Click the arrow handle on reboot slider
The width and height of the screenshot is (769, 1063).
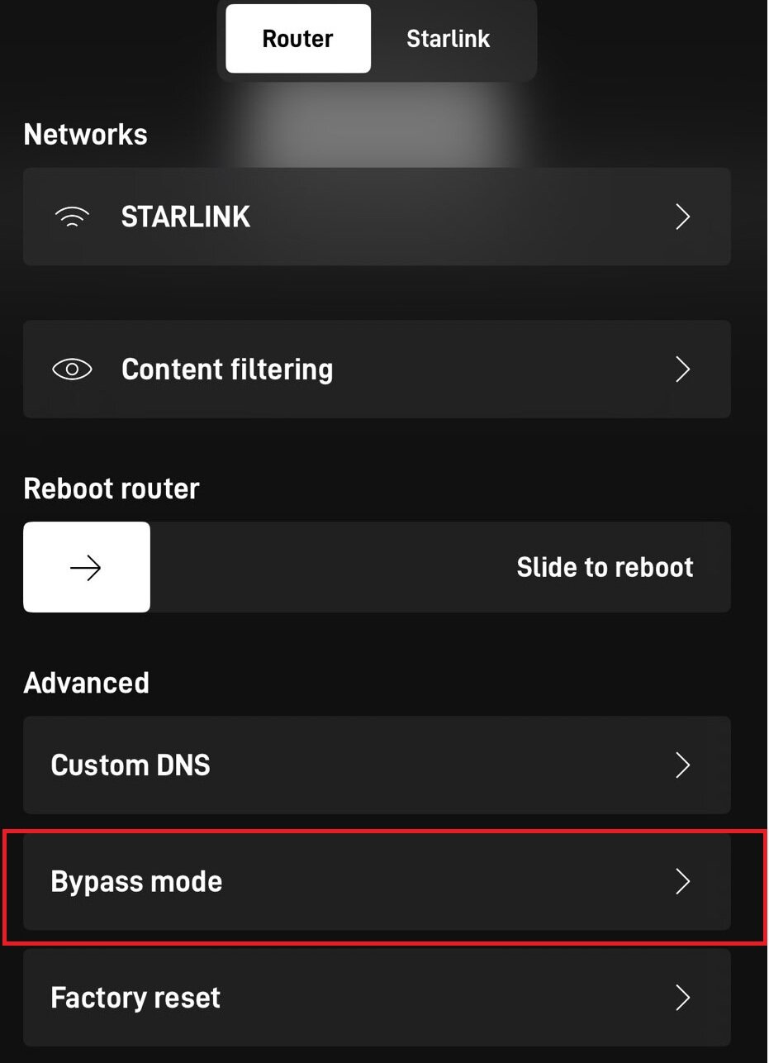(x=87, y=567)
